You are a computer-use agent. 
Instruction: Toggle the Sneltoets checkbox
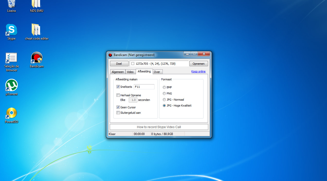(x=118, y=87)
